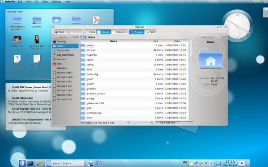Click the volume icon in system tray
268x167 pixels.
click(201, 163)
